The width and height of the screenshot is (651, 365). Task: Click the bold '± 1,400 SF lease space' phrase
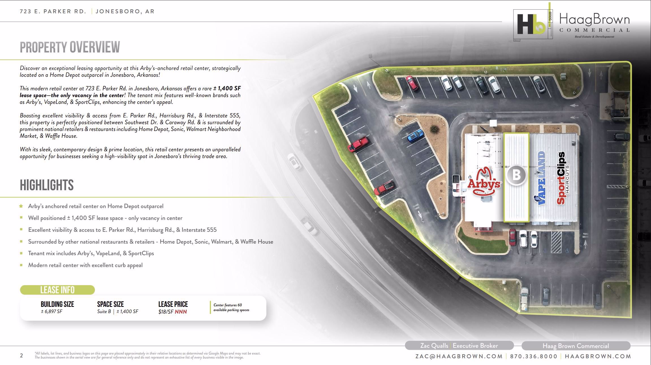[x=130, y=92]
